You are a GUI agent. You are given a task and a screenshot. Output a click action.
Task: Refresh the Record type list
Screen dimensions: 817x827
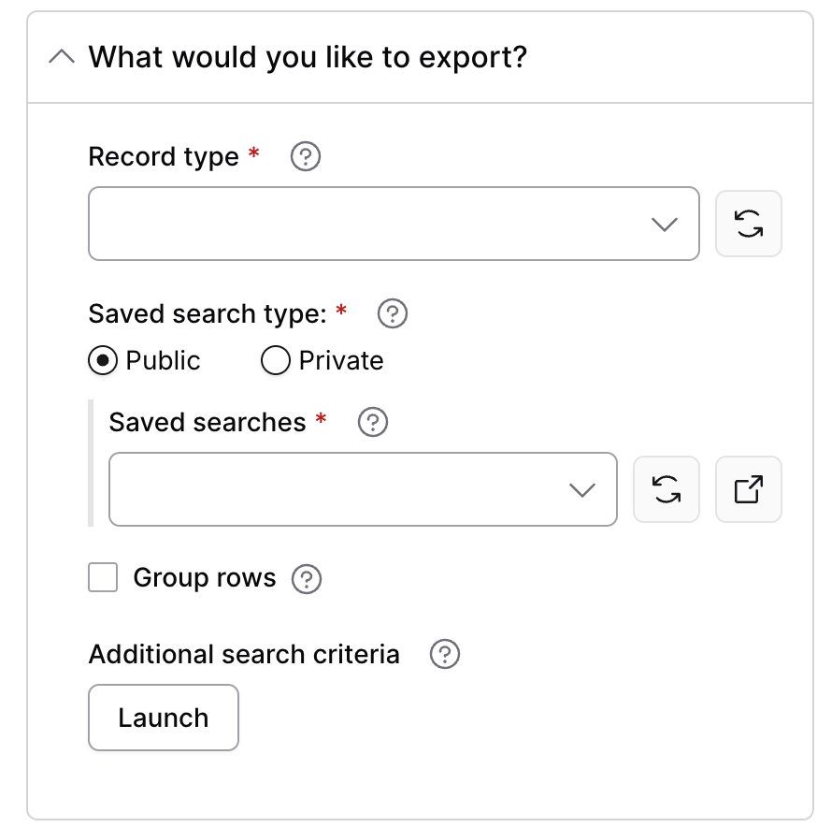(749, 224)
